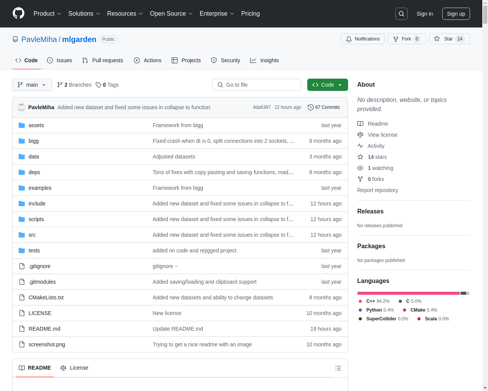
Task: Expand the green Code dropdown
Action: (x=327, y=85)
